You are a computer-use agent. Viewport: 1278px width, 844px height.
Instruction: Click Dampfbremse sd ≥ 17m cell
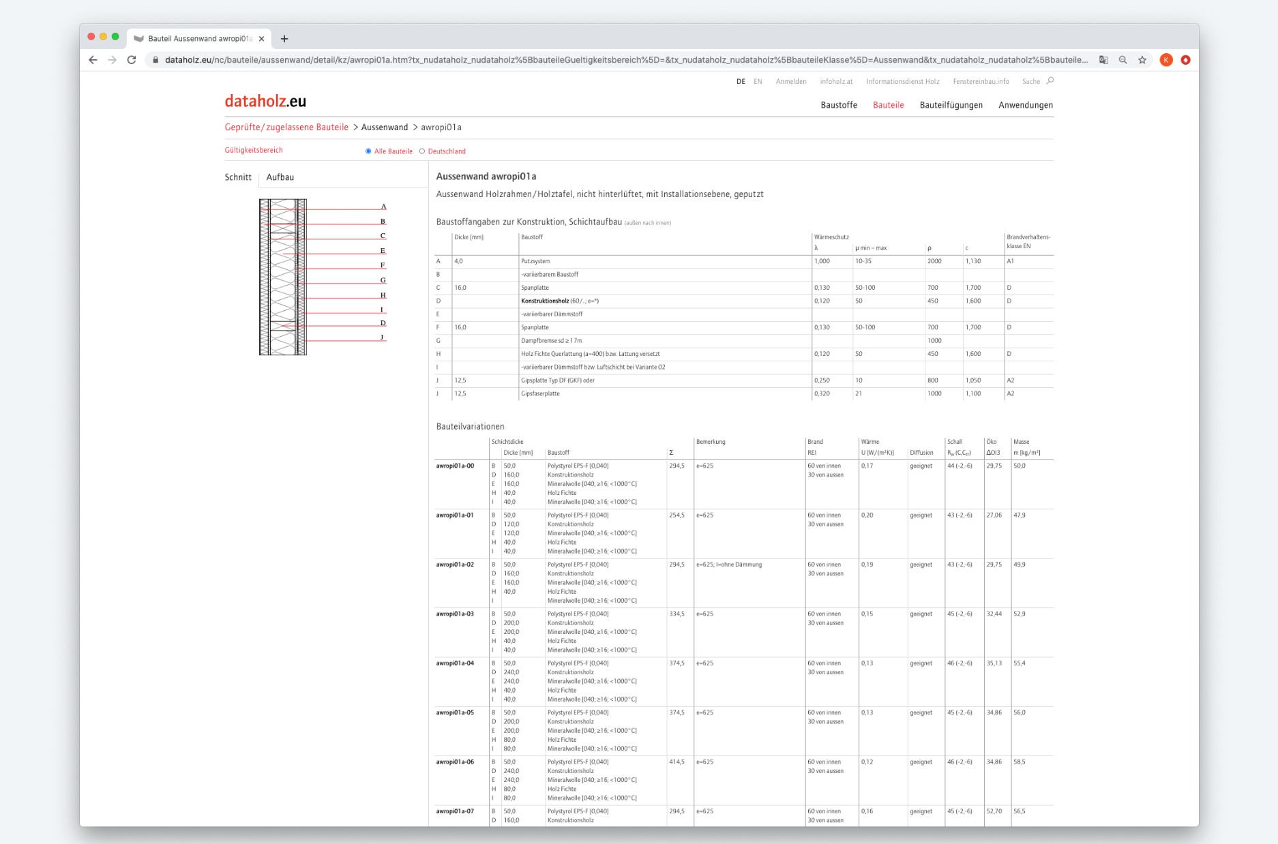(x=552, y=340)
